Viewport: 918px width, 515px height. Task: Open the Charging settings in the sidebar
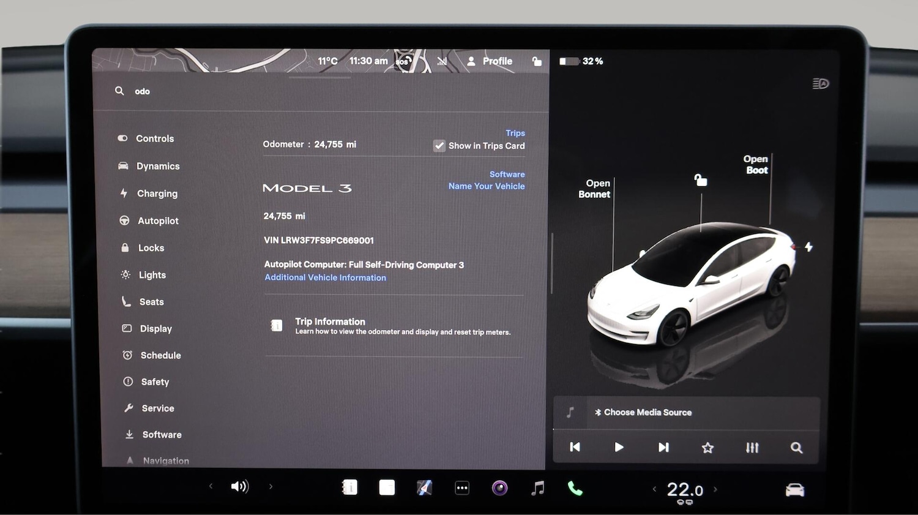(x=157, y=193)
